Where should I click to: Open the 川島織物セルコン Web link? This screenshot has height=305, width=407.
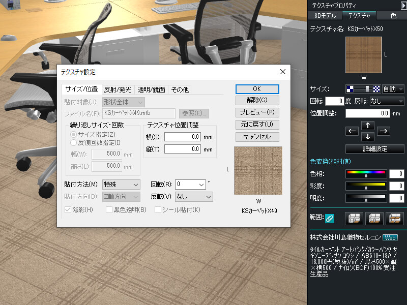pos(390,237)
